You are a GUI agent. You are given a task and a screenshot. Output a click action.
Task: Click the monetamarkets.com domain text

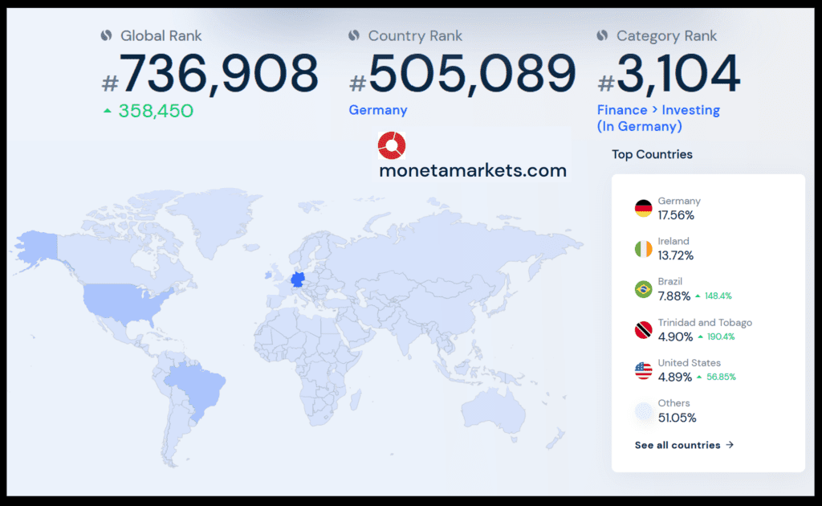473,170
